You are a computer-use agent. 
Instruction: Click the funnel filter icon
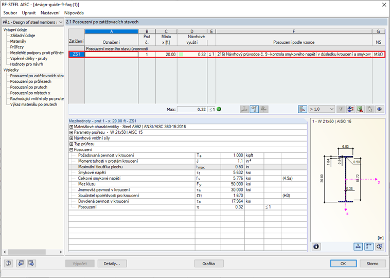point(341,109)
